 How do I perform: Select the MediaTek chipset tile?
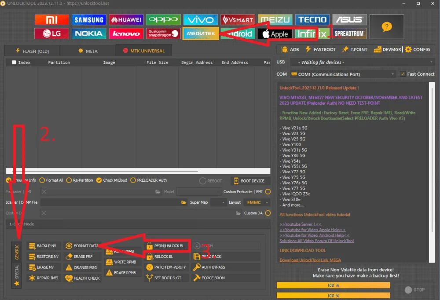click(201, 34)
